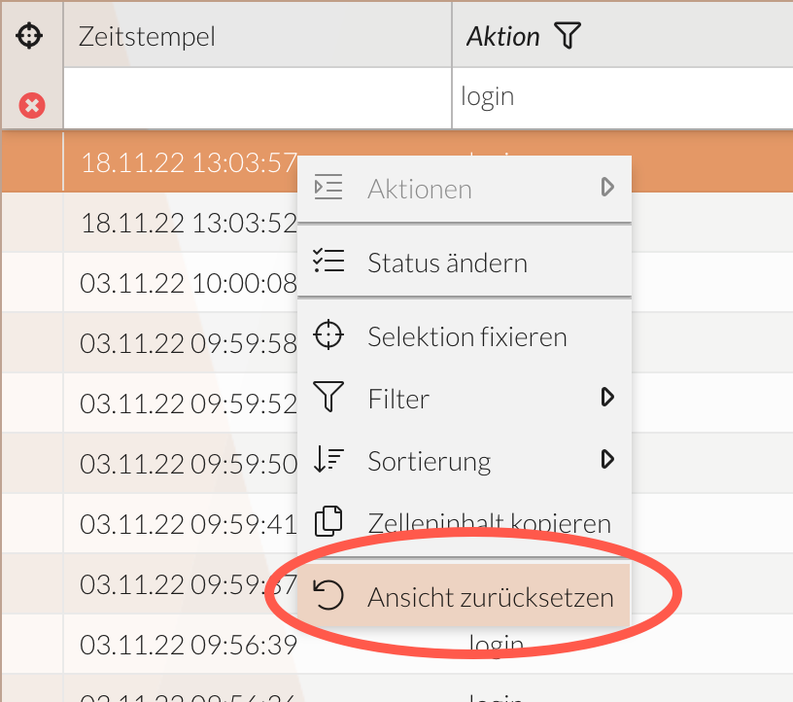Click the crosshair icon beside Selektion fixieren
This screenshot has width=793, height=702.
(x=328, y=334)
